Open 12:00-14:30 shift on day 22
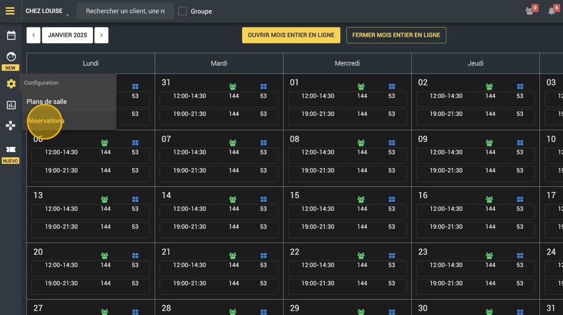This screenshot has height=315, width=563. click(x=347, y=268)
